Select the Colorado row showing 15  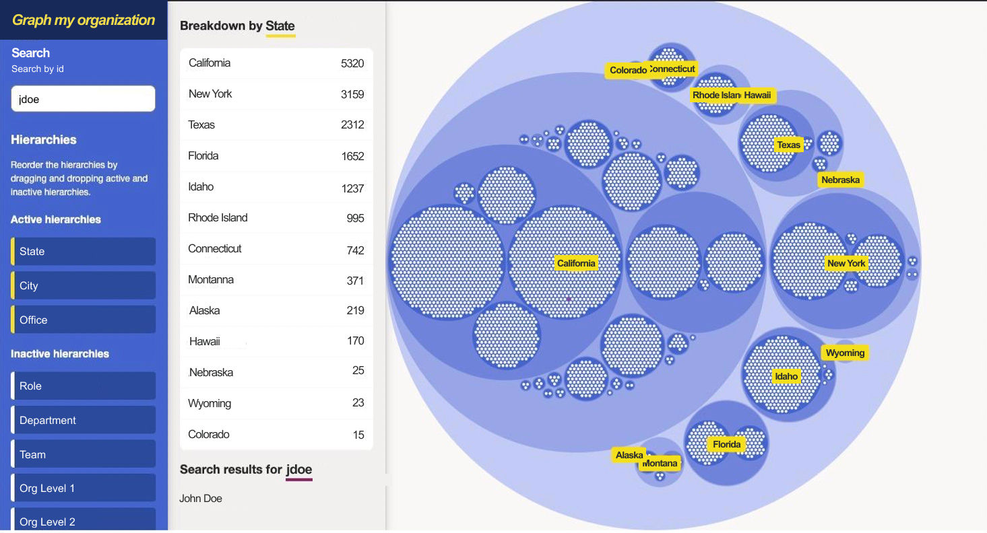click(276, 434)
